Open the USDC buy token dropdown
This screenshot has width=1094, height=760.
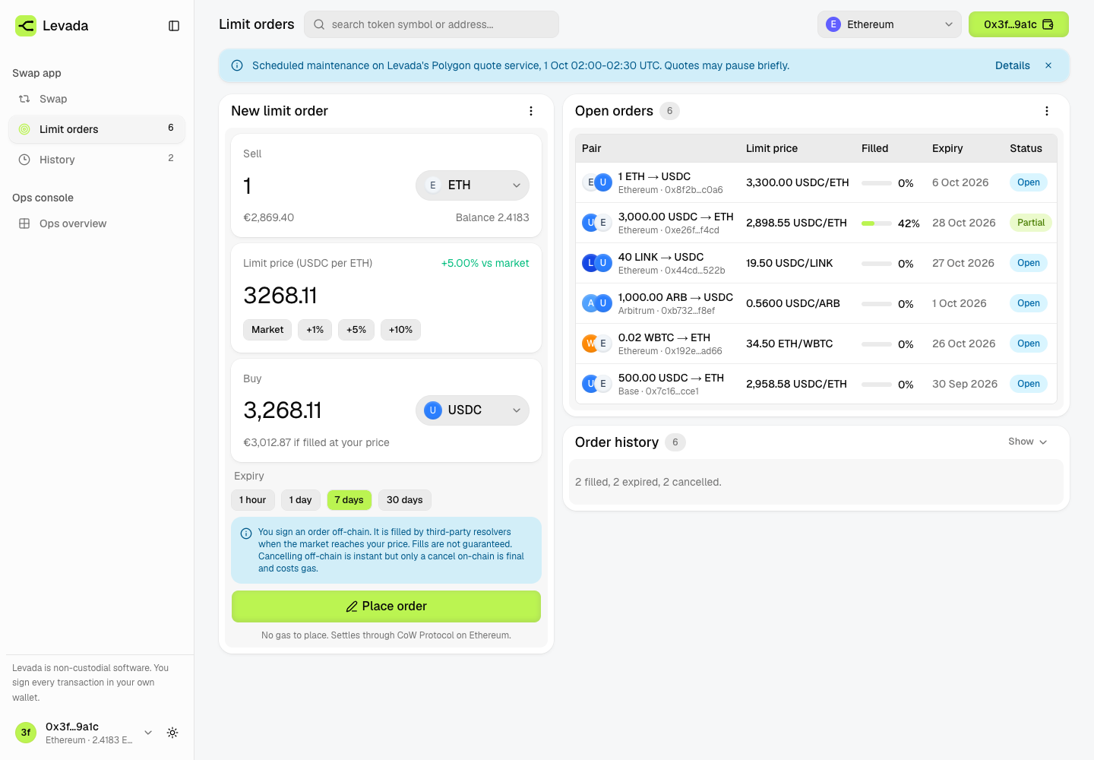point(473,410)
